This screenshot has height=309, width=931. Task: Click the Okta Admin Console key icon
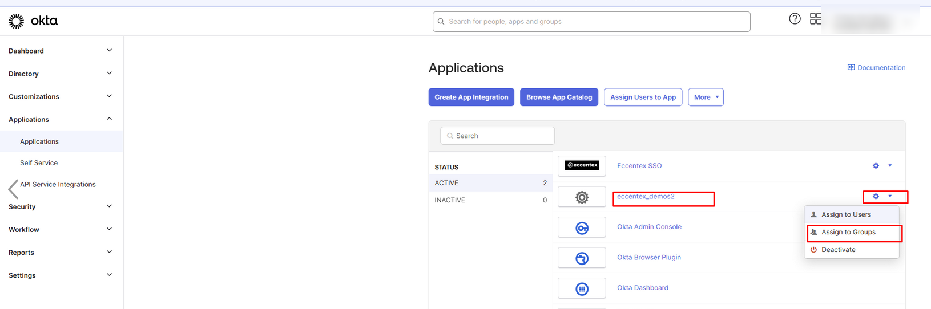tap(582, 228)
